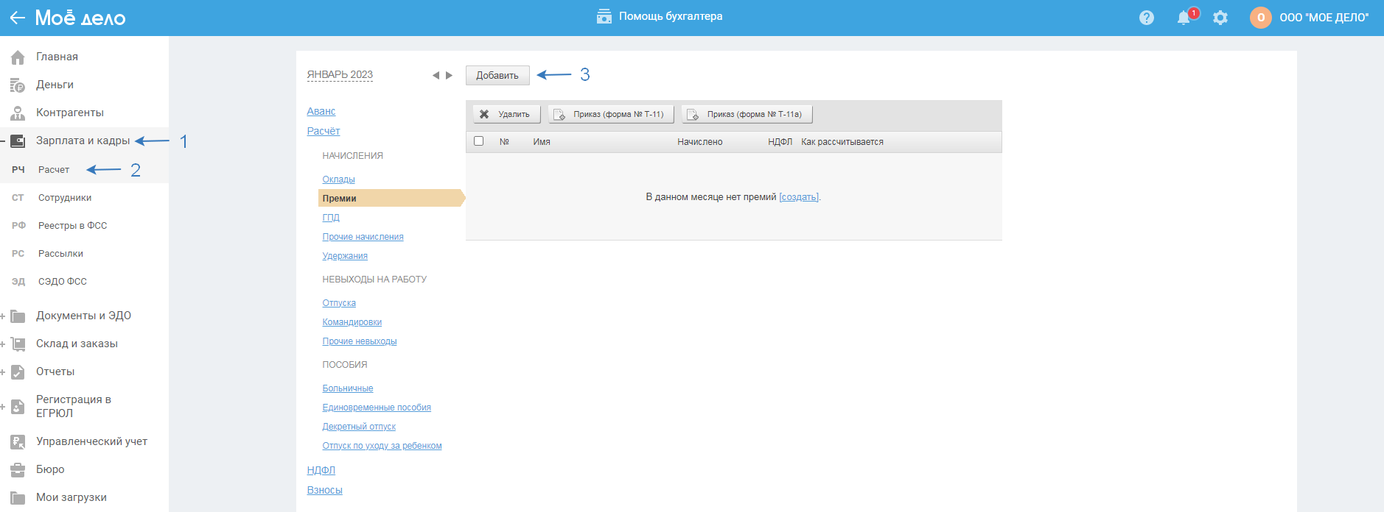Open the Сотрудники submenu item
This screenshot has width=1384, height=512.
(65, 198)
